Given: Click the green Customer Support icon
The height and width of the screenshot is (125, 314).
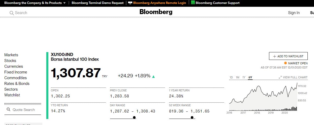Looking at the screenshot, I should coord(193,3).
